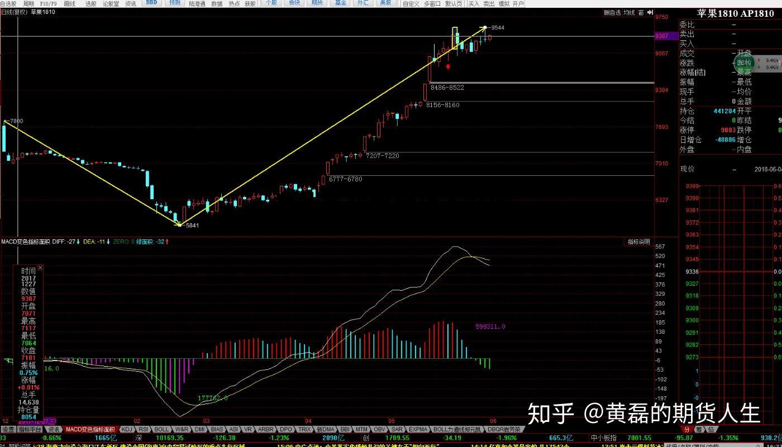
Task: Toggle the 均线 moving average display
Action: (x=630, y=12)
